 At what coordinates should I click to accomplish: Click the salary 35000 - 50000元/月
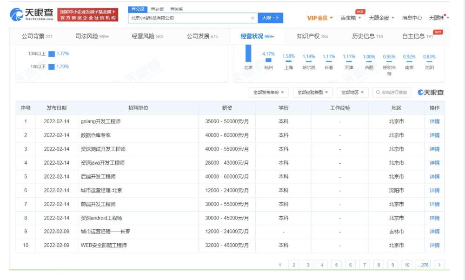point(227,121)
